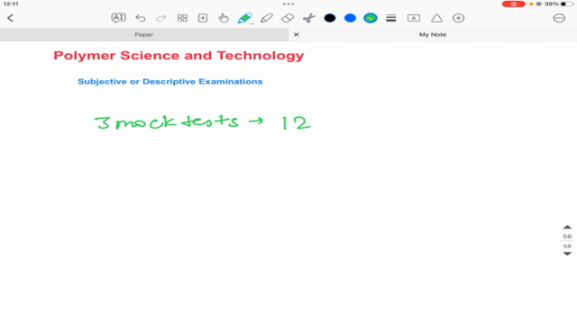
Task: Select the text box tool
Action: coord(414,18)
